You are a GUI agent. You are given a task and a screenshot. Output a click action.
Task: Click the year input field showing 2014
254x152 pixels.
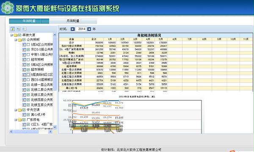click(x=81, y=29)
